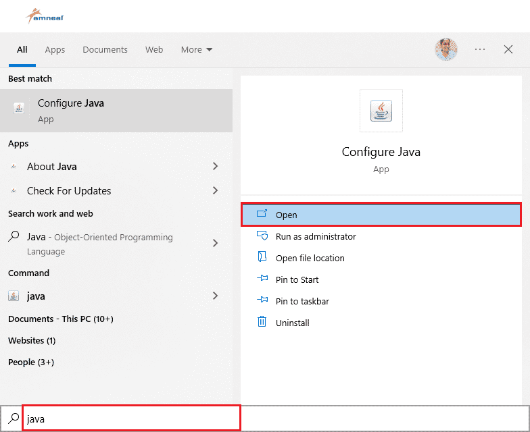Viewport: 530px width, 432px height.
Task: Click the user profile avatar picture
Action: (x=445, y=49)
